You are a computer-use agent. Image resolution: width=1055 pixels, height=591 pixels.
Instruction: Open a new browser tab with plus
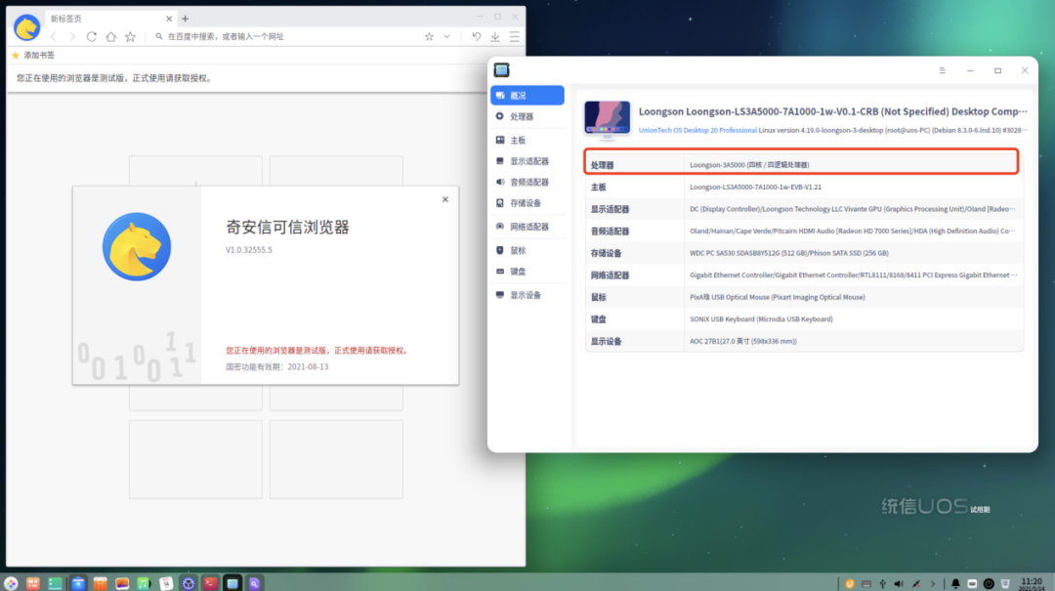(185, 19)
